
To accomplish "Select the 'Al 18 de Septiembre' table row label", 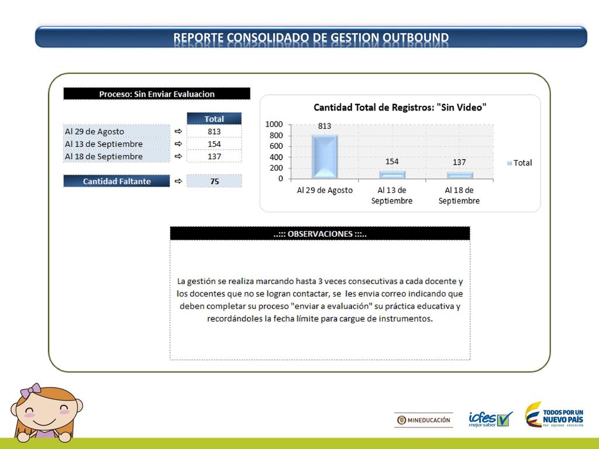I will [116, 156].
